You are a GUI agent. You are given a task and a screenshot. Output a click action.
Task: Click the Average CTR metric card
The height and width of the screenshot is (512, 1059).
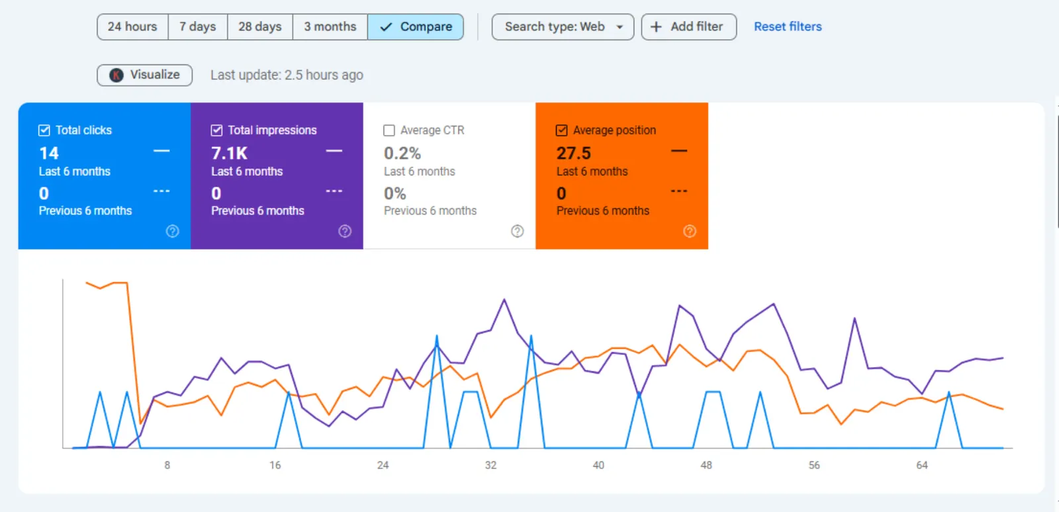pos(449,176)
